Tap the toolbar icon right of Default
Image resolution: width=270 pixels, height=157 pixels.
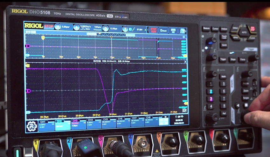click(173, 31)
